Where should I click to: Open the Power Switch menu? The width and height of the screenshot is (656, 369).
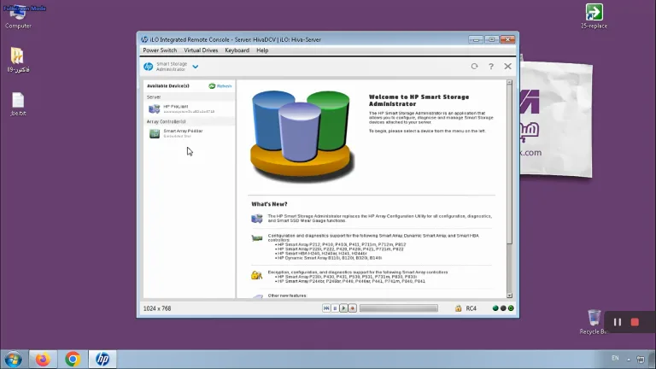tap(160, 50)
